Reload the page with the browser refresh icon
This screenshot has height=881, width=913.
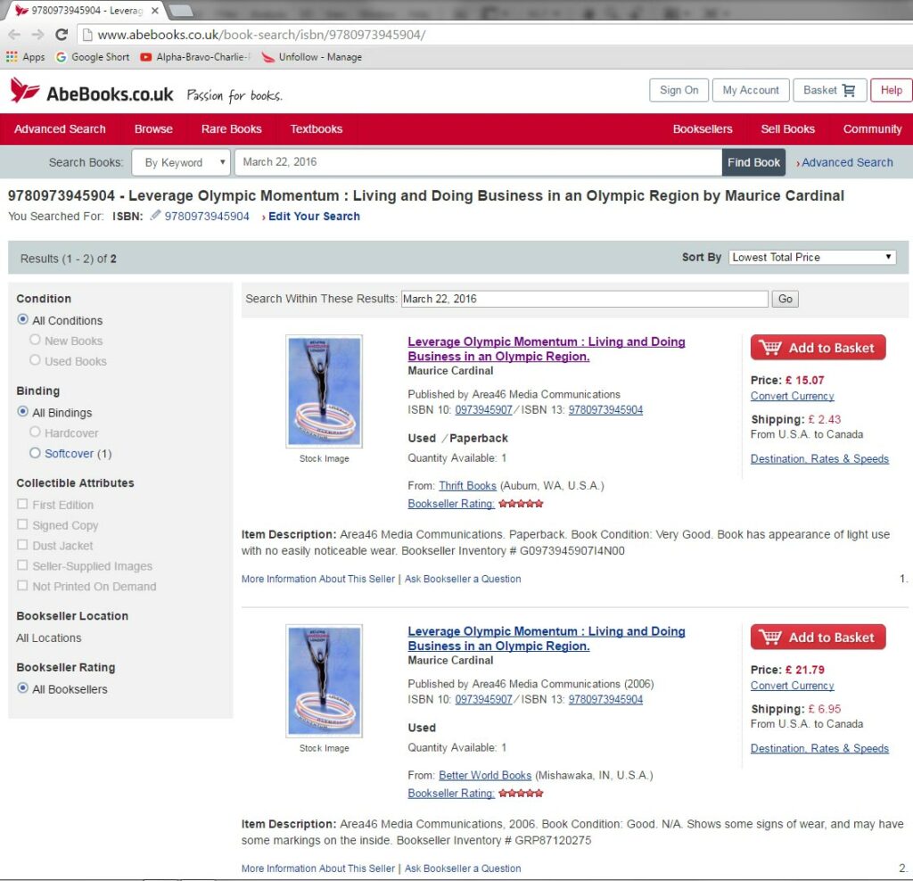click(x=62, y=35)
